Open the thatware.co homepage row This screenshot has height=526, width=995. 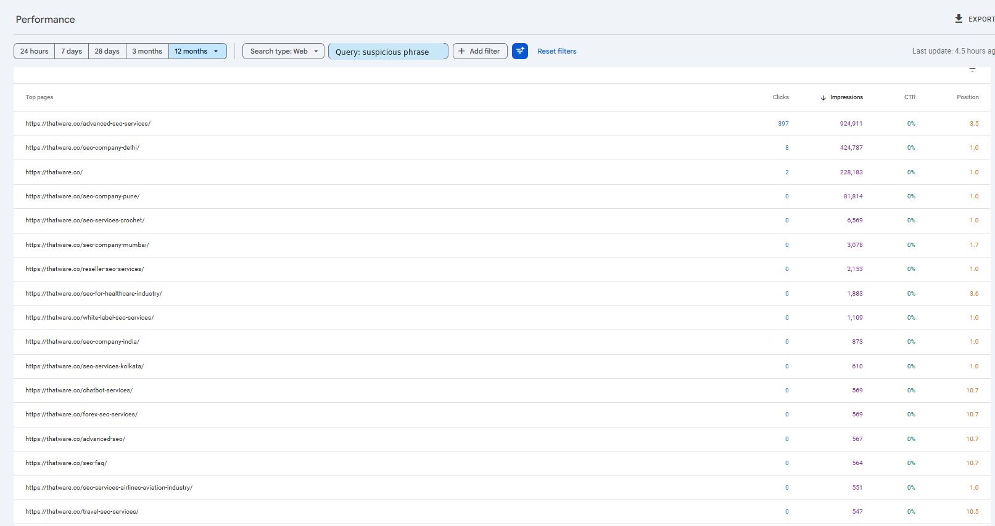(x=502, y=172)
